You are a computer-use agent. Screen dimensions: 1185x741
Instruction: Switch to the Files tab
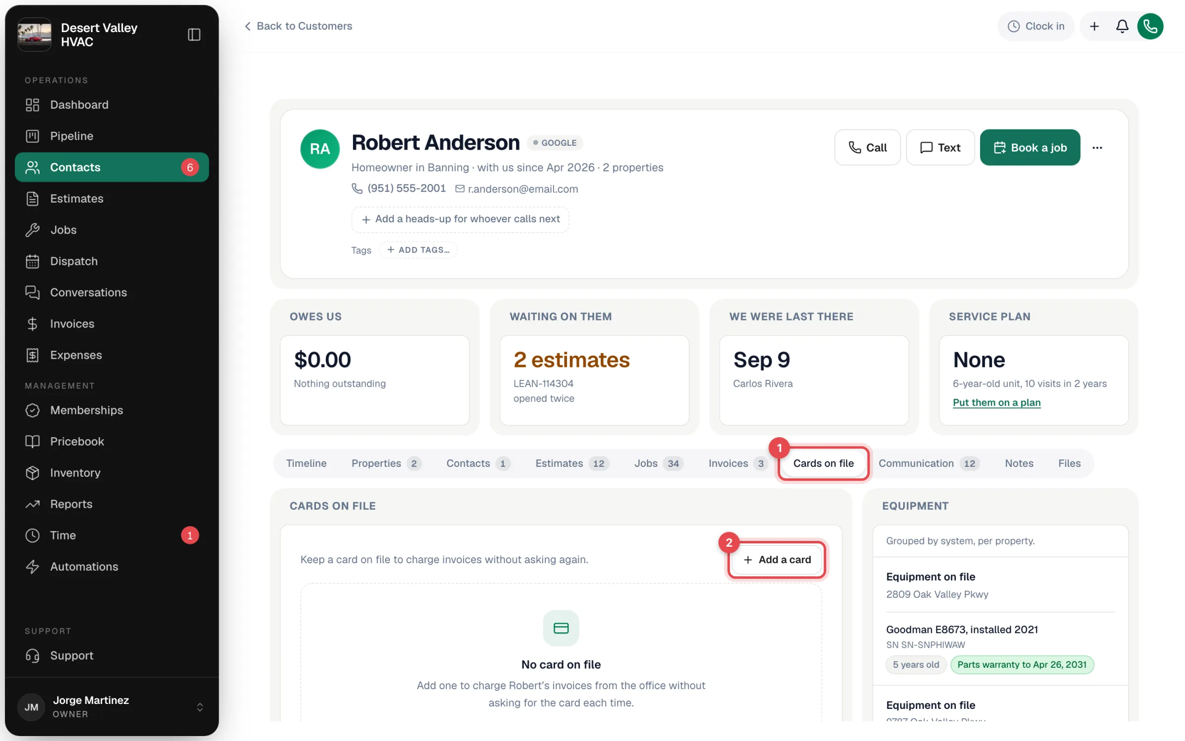[1069, 463]
